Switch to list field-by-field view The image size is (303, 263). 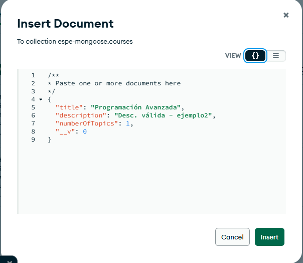276,56
